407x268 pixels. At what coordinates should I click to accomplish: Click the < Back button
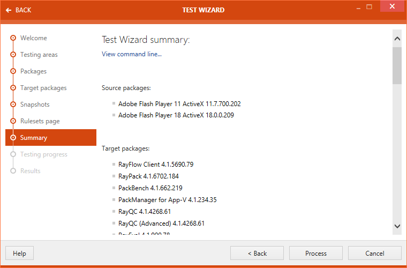pyautogui.click(x=257, y=253)
